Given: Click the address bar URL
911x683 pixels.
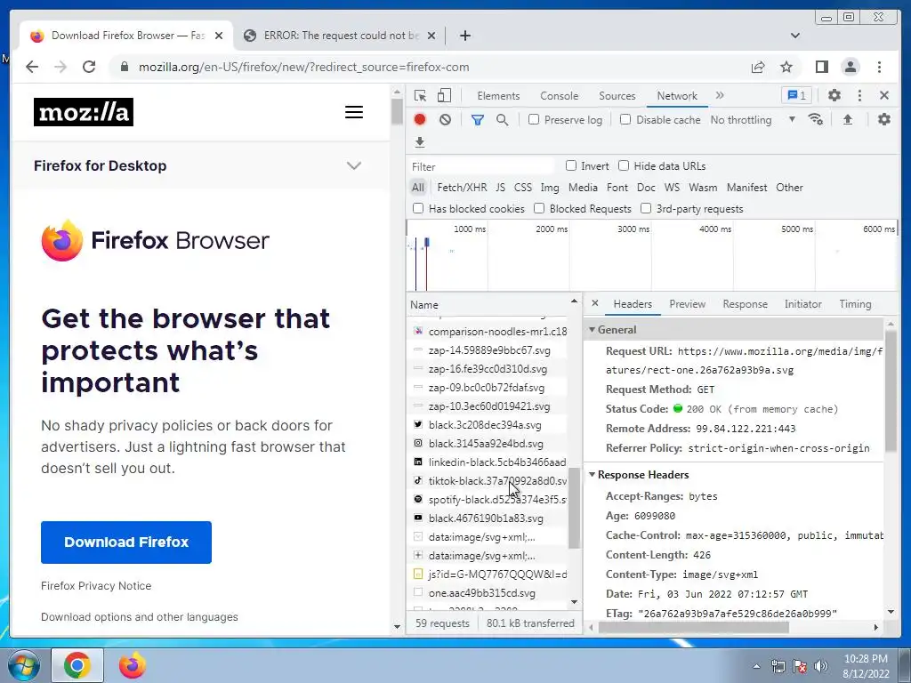Looking at the screenshot, I should click(x=304, y=68).
